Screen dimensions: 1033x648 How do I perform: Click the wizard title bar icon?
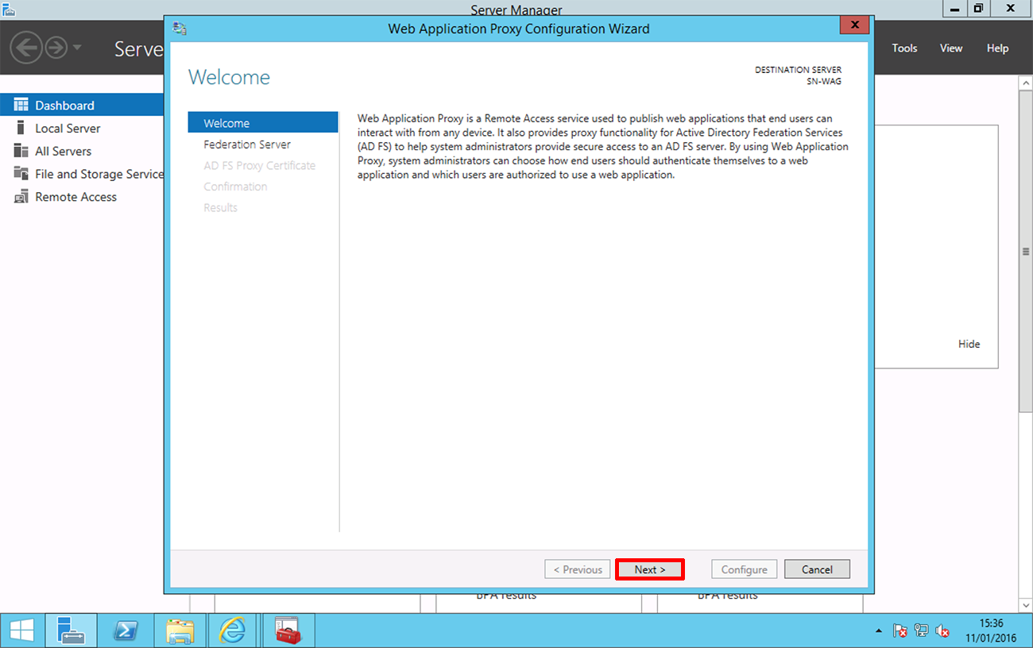(x=180, y=29)
